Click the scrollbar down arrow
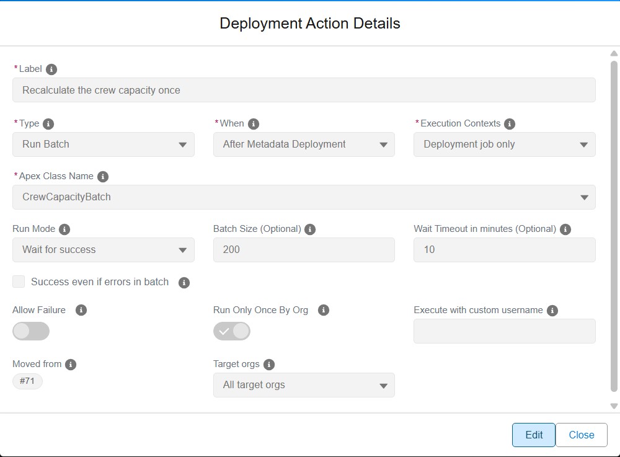Image resolution: width=620 pixels, height=457 pixels. [614, 406]
